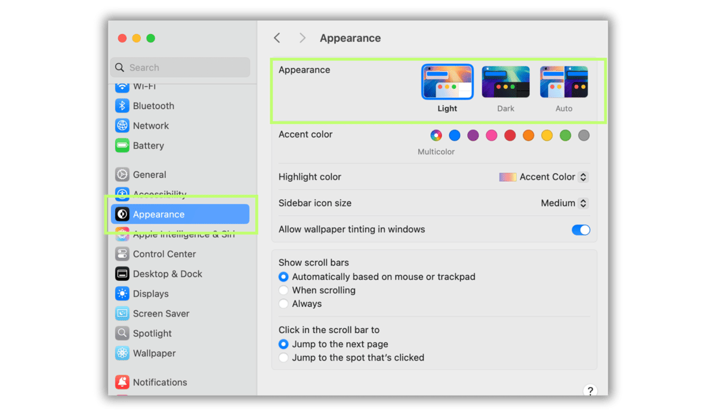Screen dimensions: 716x416
Task: Choose Multicolor accent color
Action: point(436,136)
